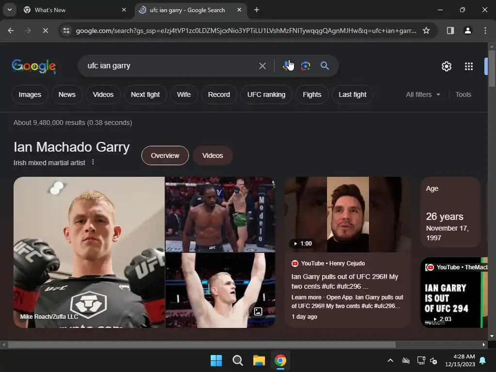Select the News filter chip
496x372 pixels.
click(x=67, y=94)
